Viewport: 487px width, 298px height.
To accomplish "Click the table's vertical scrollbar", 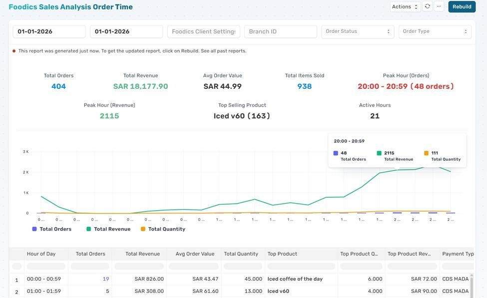I will click(473, 285).
